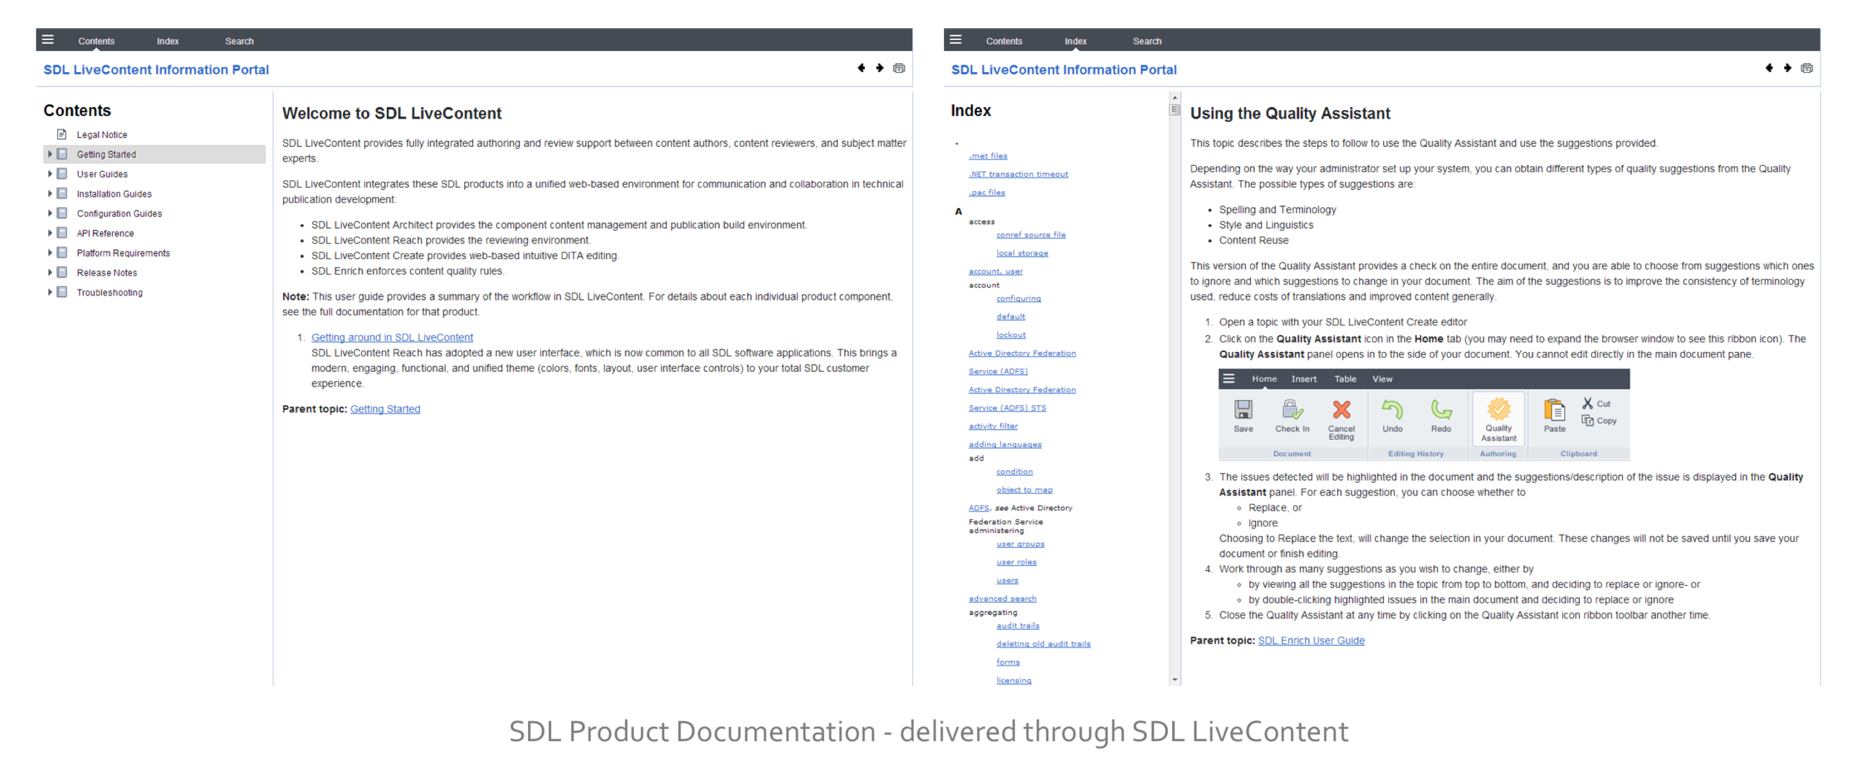This screenshot has width=1857, height=776.
Task: Expand the Getting Started tree node
Action: (50, 154)
